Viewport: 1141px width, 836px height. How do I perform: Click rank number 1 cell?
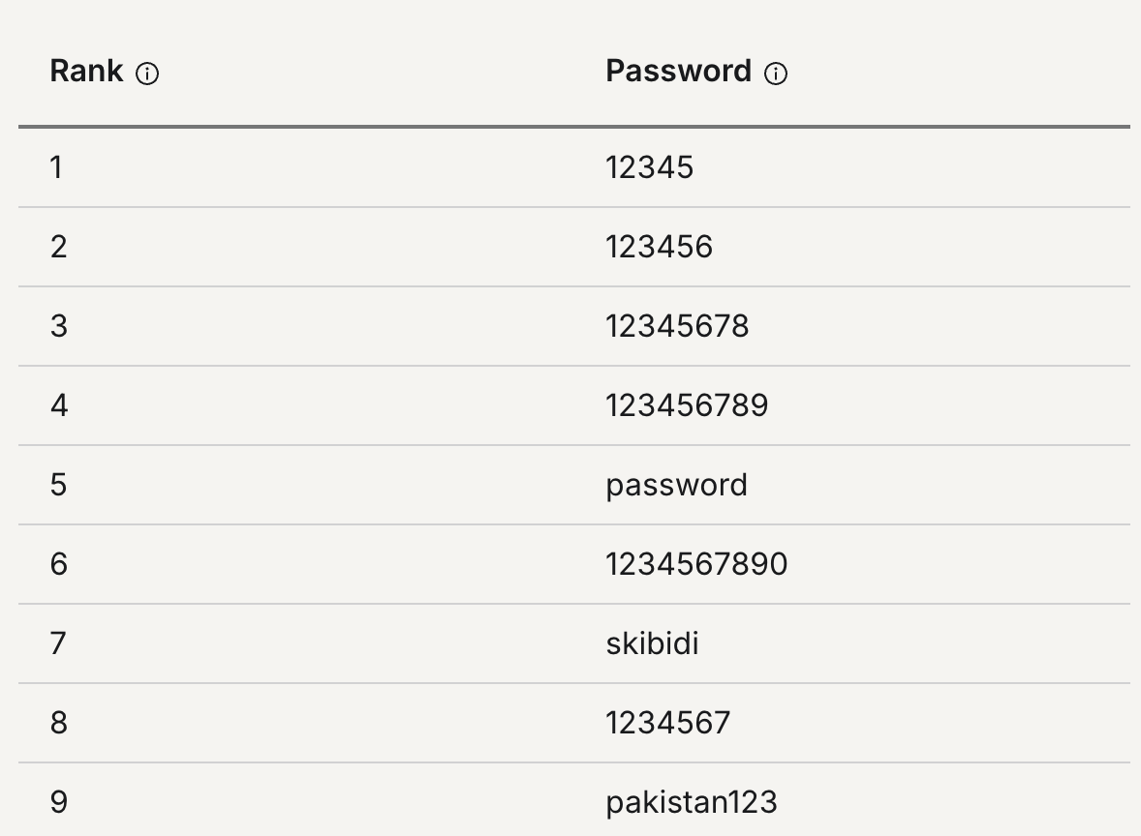pos(56,167)
